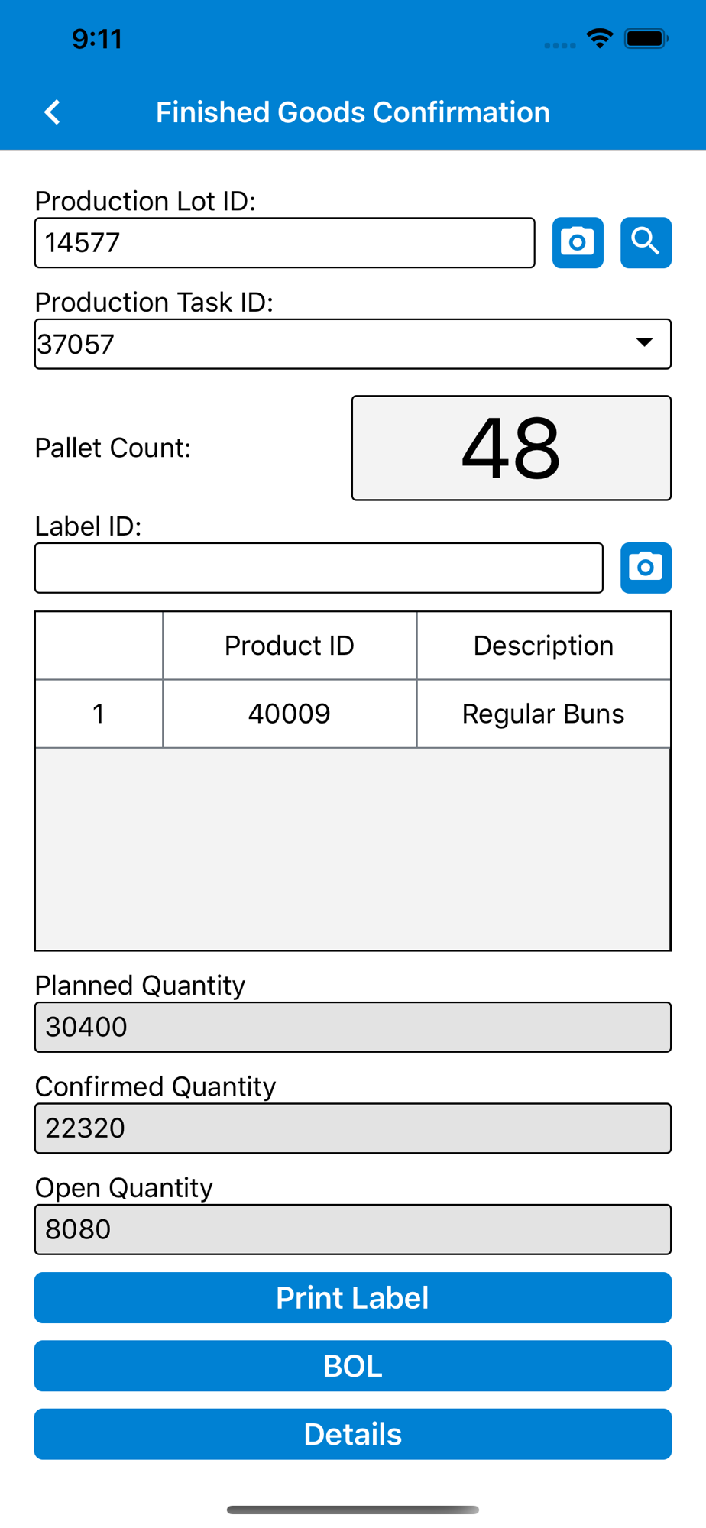Tap the Description column header
706x1528 pixels.
[x=543, y=646]
